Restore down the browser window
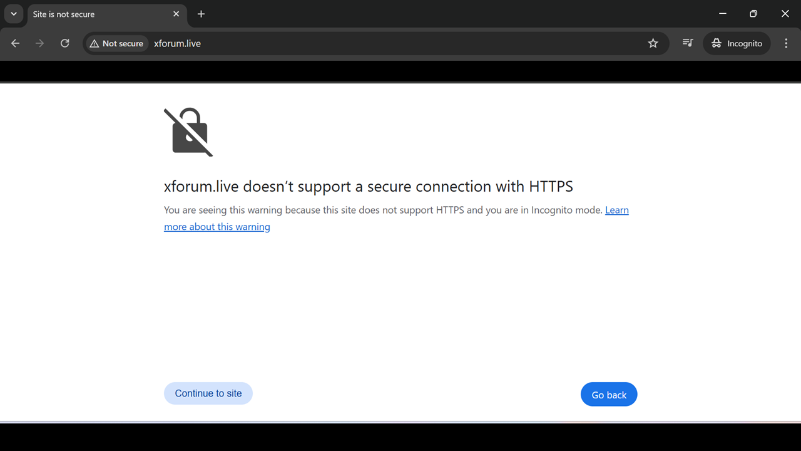The width and height of the screenshot is (801, 451). [x=753, y=14]
